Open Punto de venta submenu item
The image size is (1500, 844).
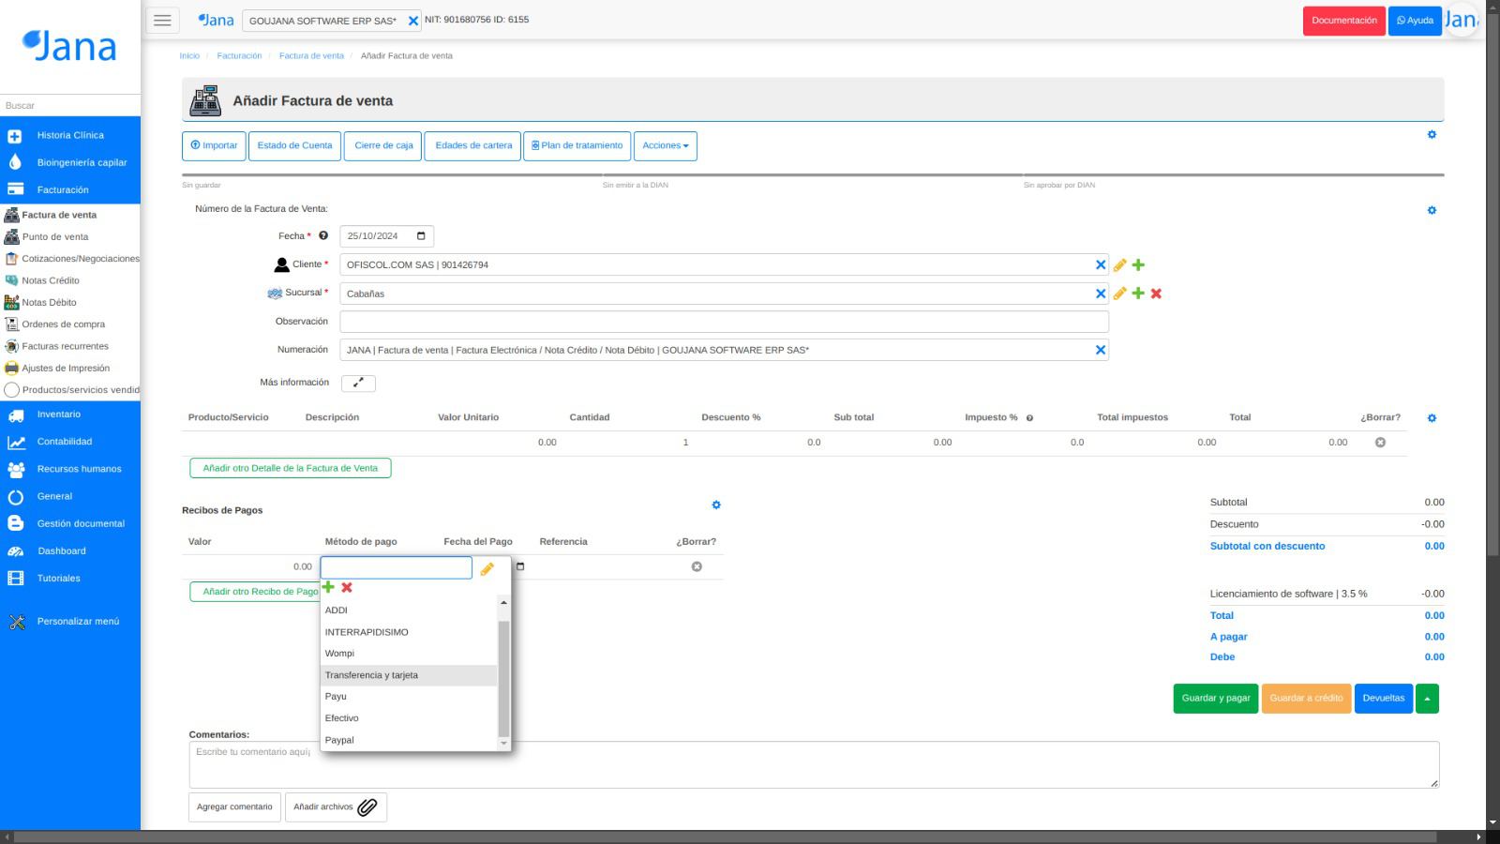[55, 237]
